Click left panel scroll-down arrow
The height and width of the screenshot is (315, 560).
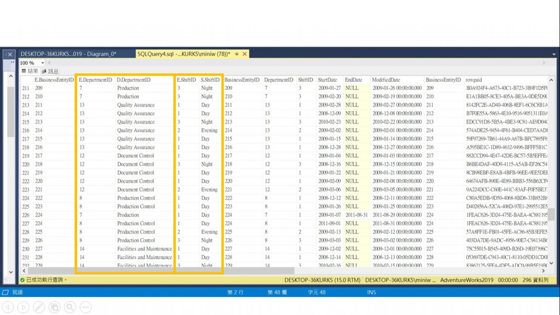11,272
